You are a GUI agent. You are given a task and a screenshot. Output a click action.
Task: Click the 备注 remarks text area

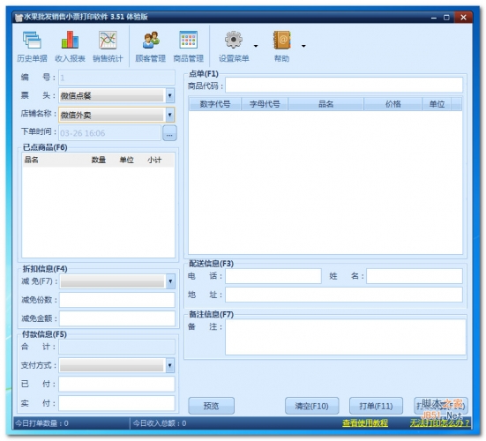click(x=345, y=337)
